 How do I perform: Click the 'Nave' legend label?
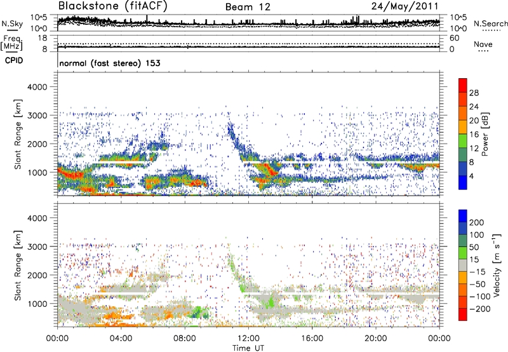click(483, 44)
